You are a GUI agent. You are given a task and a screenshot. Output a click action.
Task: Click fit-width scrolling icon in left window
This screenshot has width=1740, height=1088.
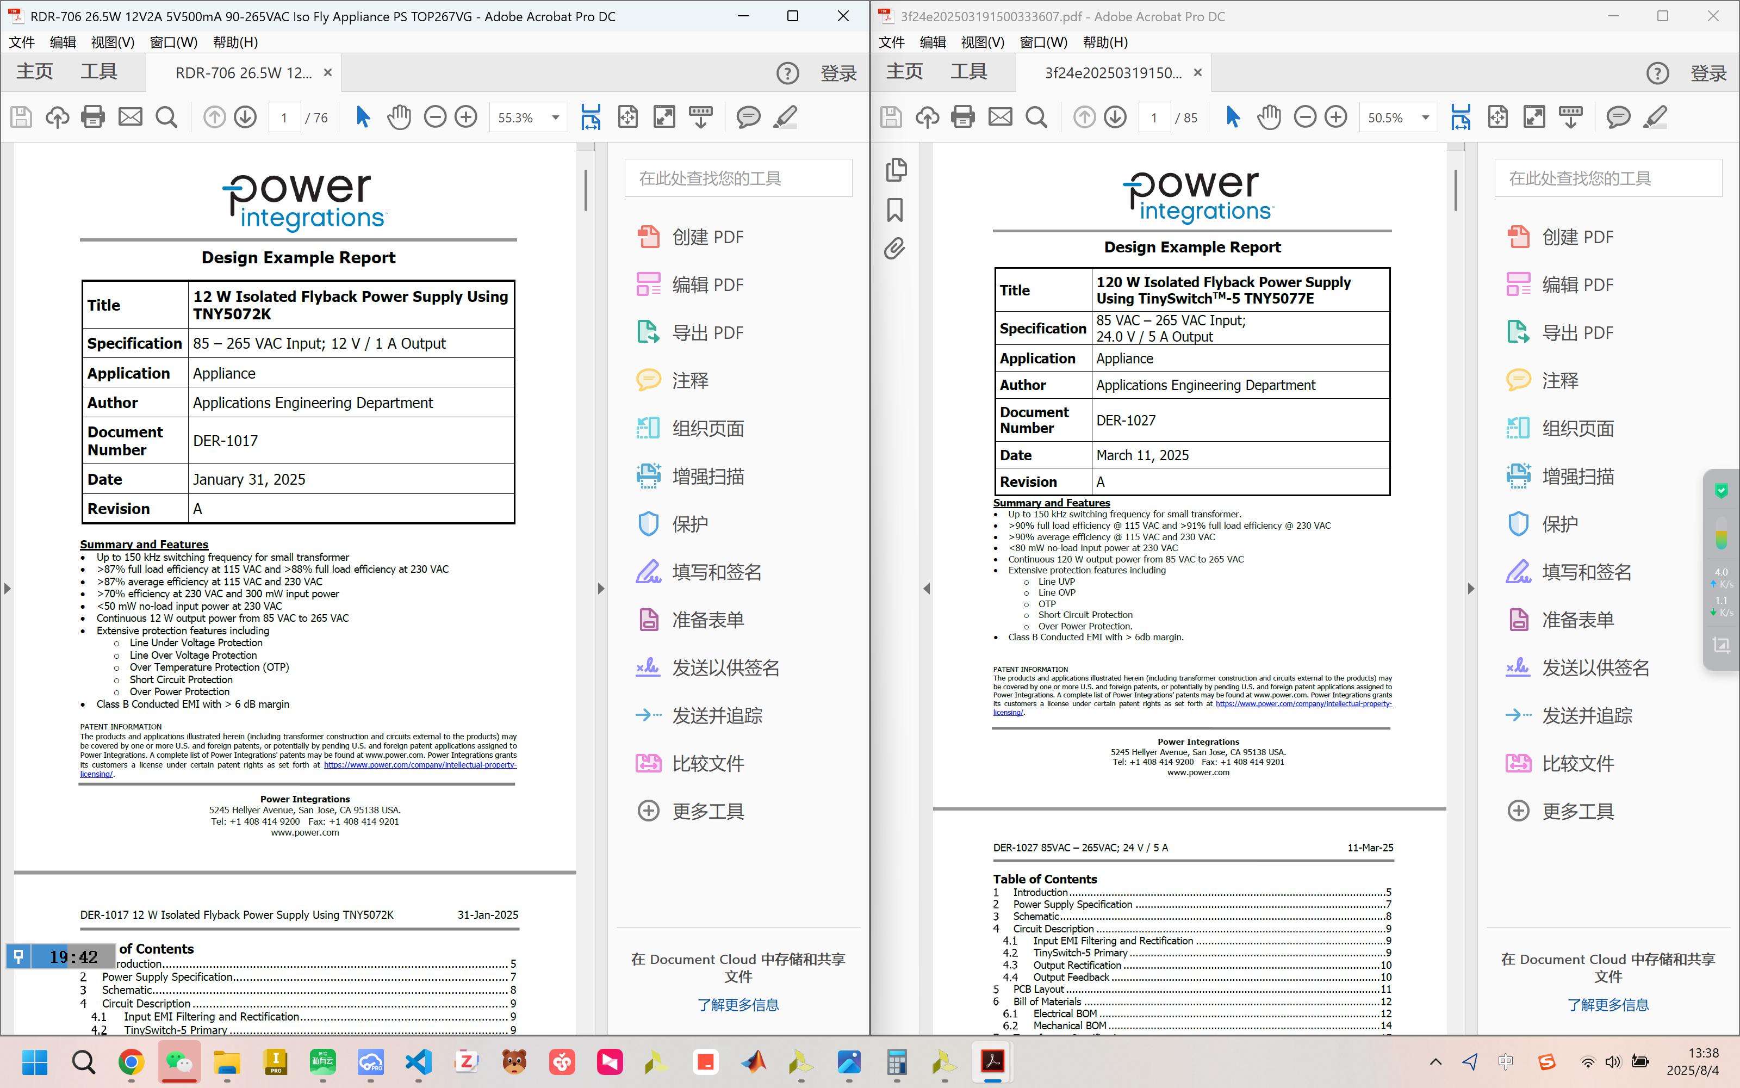point(591,116)
